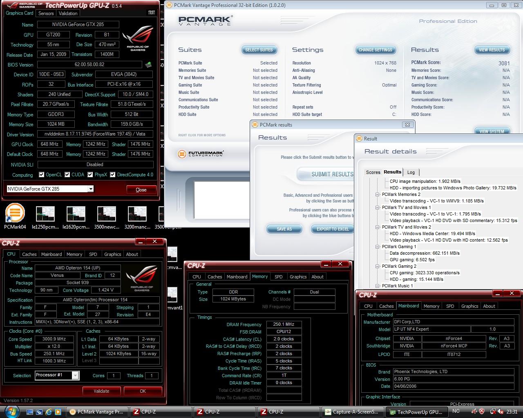The height and width of the screenshot is (418, 523).
Task: Open Caches tab in the processor CPU-Z window
Action: pyautogui.click(x=29, y=254)
